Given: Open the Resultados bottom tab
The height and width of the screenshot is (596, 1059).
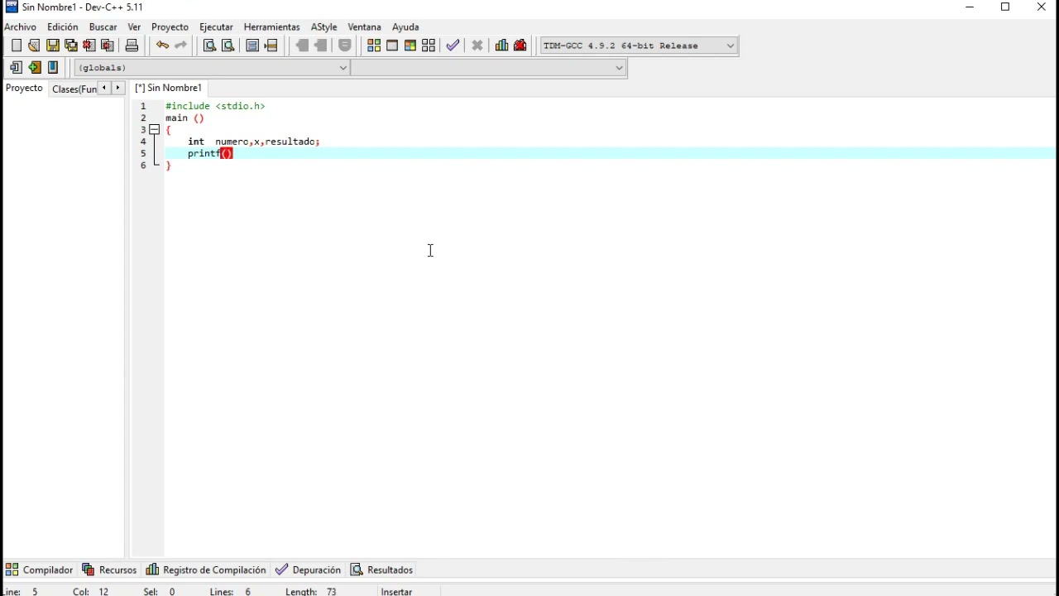Looking at the screenshot, I should coord(381,570).
